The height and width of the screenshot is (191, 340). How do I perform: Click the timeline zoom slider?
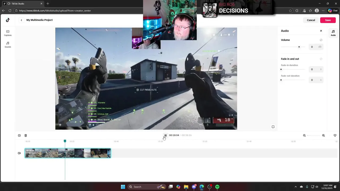pos(314,136)
